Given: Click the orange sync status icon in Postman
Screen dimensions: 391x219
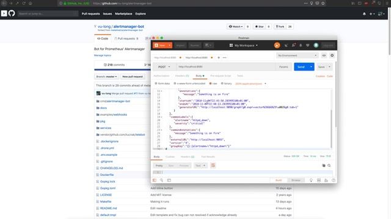Looking at the screenshot, I should pyautogui.click(x=277, y=45).
